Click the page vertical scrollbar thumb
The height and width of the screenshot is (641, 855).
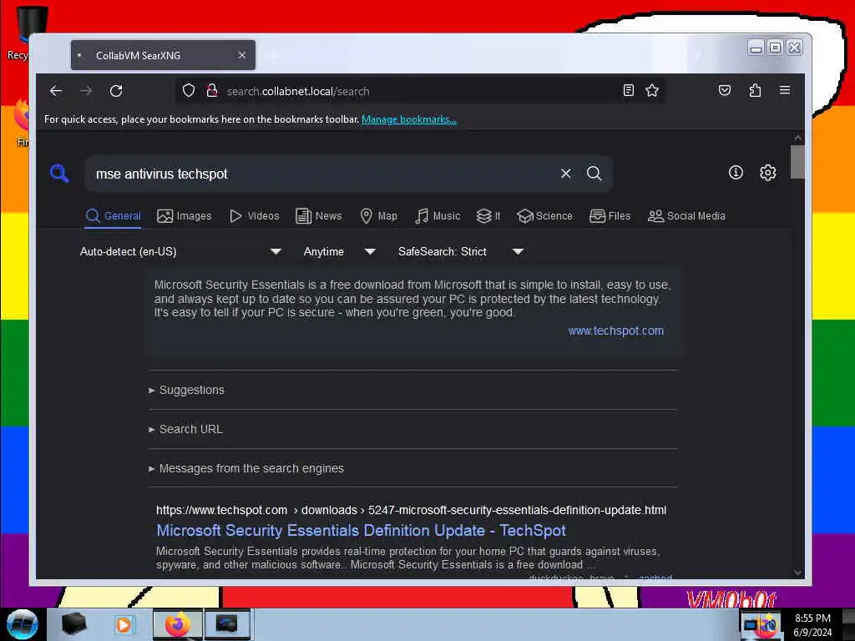797,161
